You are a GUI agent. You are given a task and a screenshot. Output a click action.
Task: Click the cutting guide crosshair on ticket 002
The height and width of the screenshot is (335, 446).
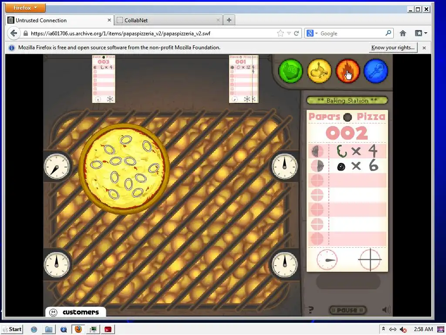(370, 260)
